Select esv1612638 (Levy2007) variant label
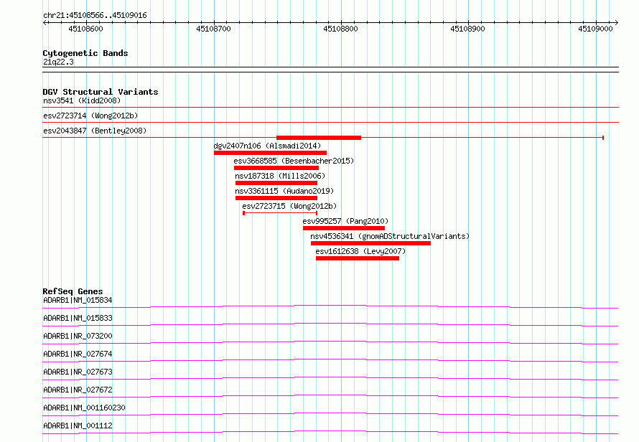The width and height of the screenshot is (639, 442). point(360,251)
